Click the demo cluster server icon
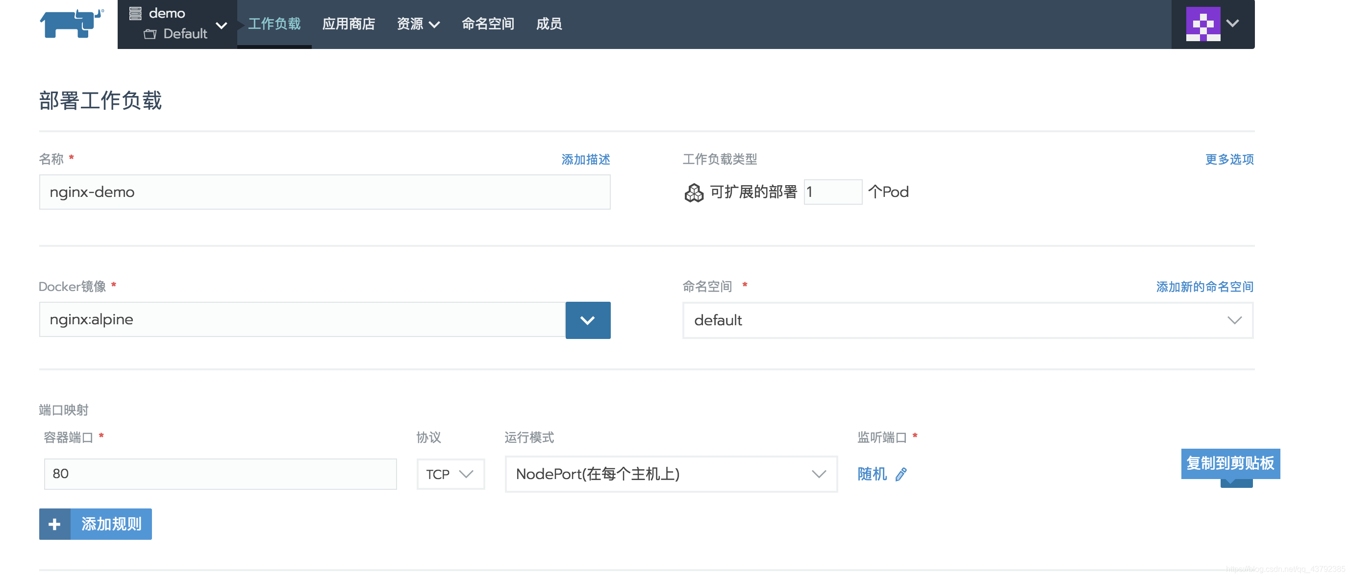 (135, 13)
